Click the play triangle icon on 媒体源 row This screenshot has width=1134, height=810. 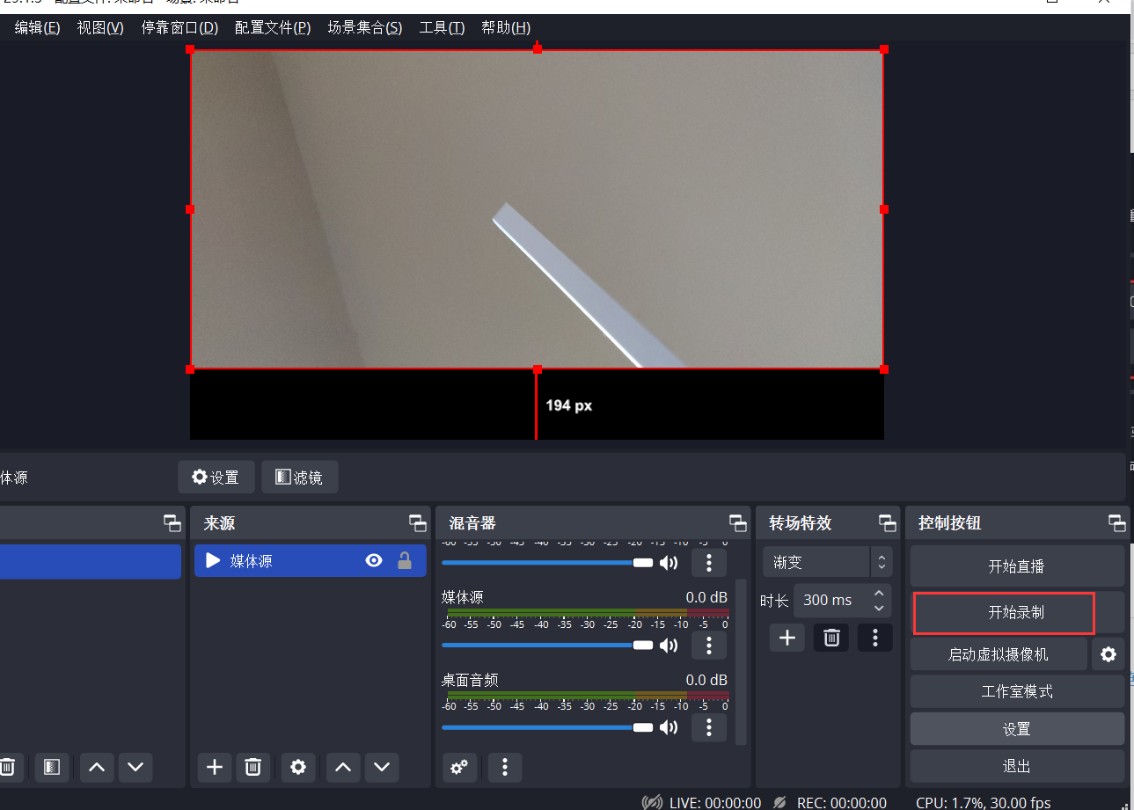coord(212,560)
